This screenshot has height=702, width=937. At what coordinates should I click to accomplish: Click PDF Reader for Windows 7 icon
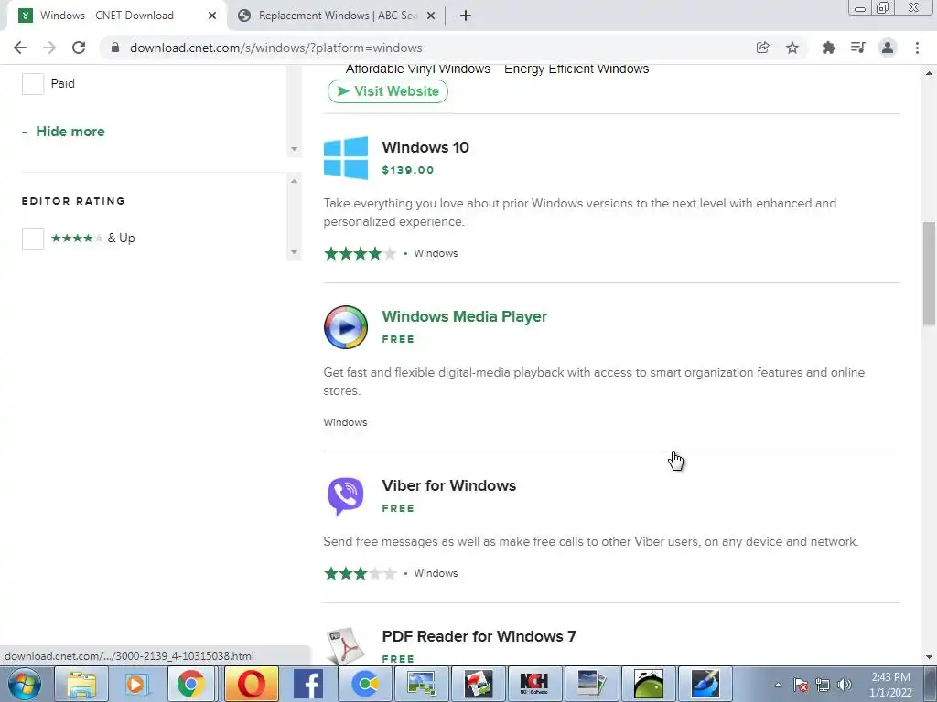[346, 646]
